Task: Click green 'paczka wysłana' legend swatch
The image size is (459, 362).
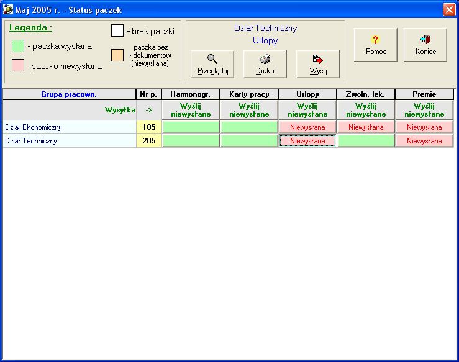Action: [x=18, y=46]
